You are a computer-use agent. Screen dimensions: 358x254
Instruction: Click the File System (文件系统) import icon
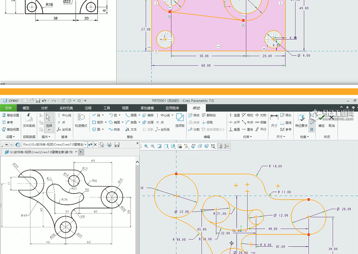pyautogui.click(x=29, y=120)
